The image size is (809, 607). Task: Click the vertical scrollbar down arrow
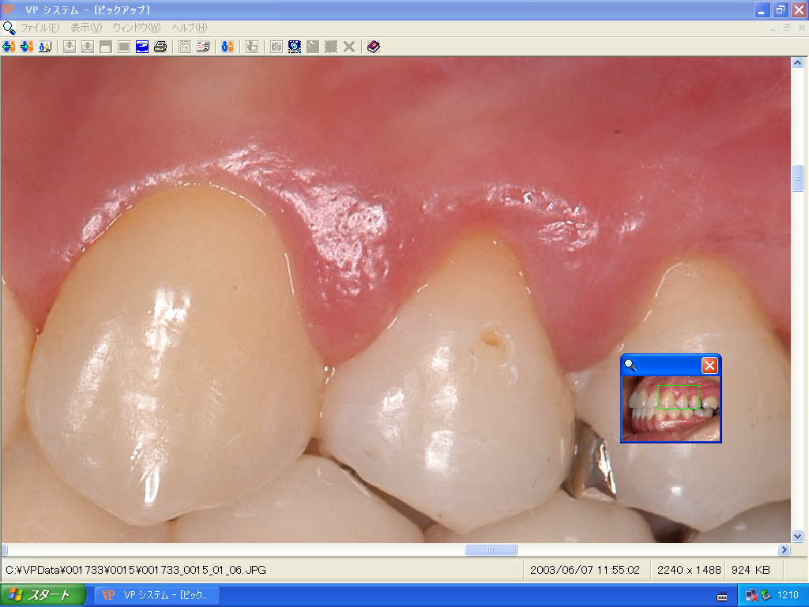[x=797, y=536]
